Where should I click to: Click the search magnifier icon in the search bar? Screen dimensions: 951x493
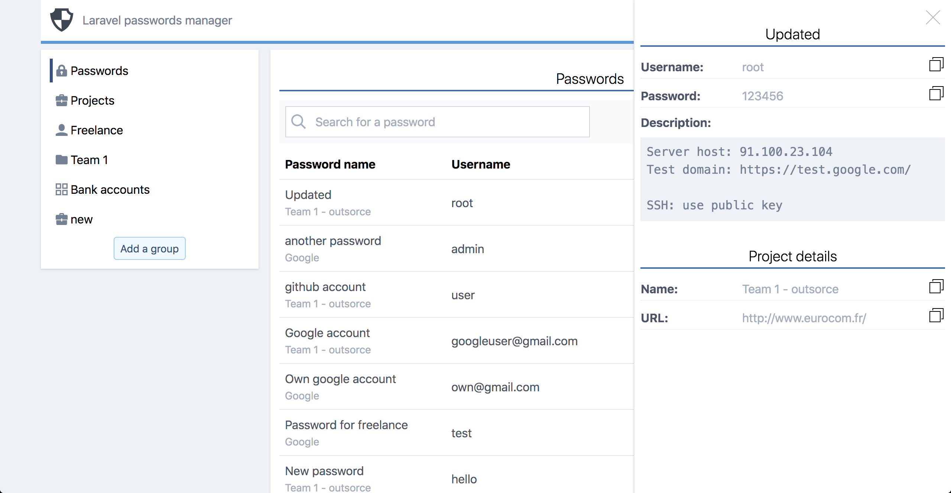pos(299,121)
